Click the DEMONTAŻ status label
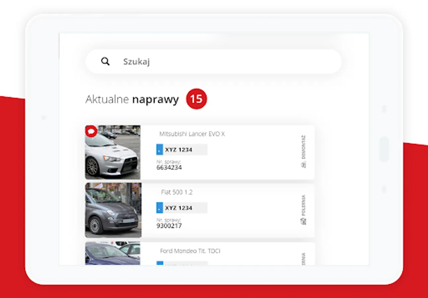428x298 pixels. [x=303, y=147]
